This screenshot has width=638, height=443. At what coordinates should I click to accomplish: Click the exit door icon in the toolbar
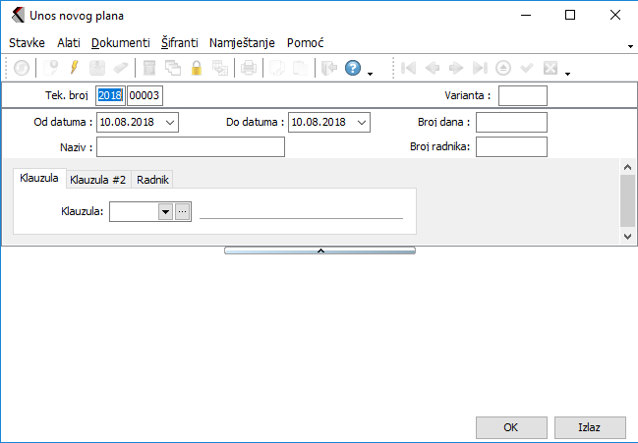[x=328, y=68]
